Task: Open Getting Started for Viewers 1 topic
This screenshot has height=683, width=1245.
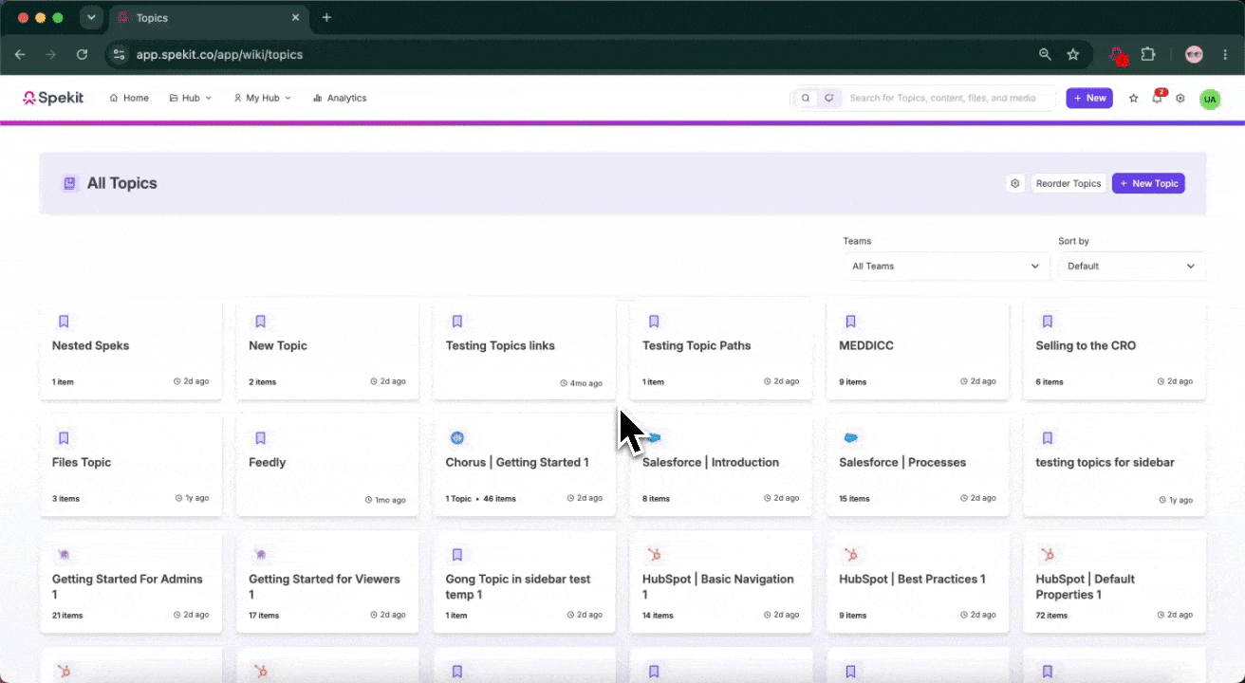Action: click(327, 582)
